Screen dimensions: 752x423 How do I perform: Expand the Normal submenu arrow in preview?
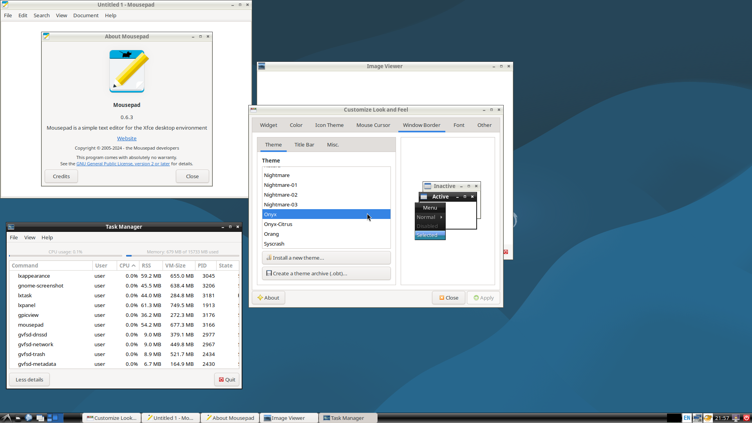coord(441,217)
